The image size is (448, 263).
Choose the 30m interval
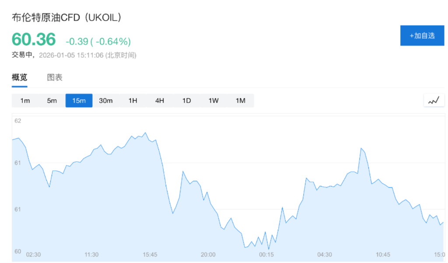106,101
